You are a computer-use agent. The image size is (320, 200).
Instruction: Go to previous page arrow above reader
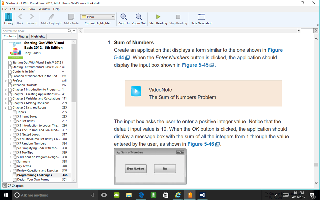80,31
